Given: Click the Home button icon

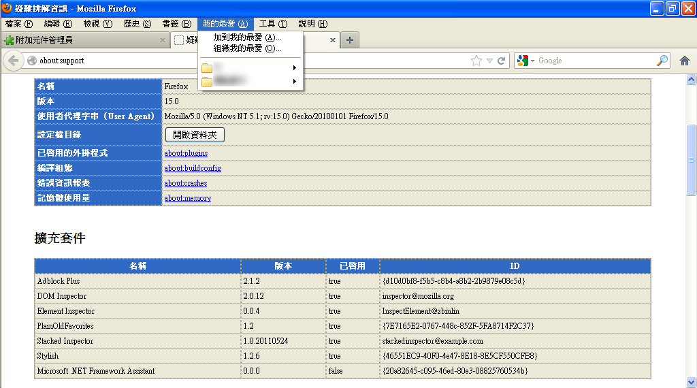Looking at the screenshot, I should pos(685,61).
